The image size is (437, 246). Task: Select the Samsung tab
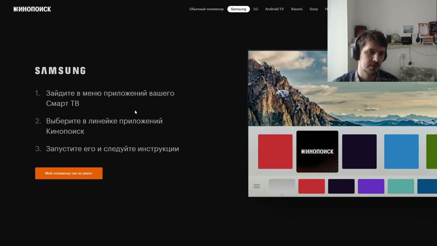pyautogui.click(x=238, y=9)
